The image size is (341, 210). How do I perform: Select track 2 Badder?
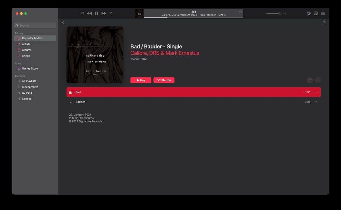[x=194, y=102]
